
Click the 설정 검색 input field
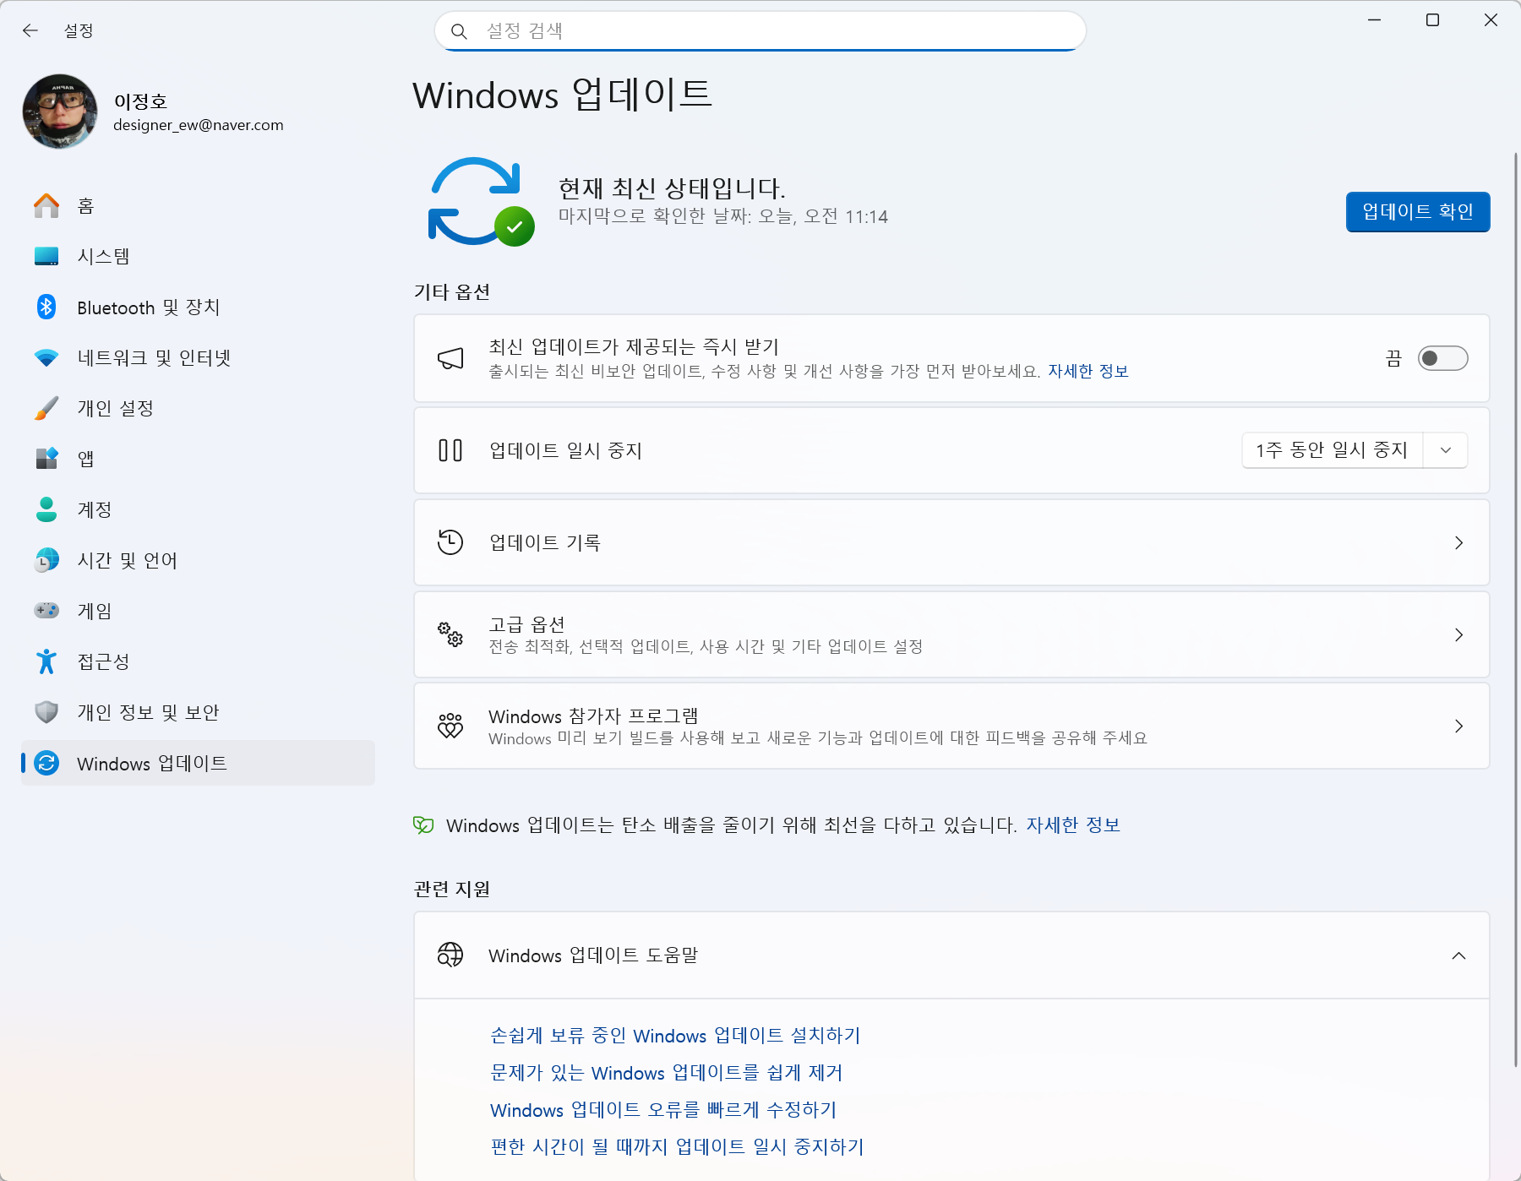pyautogui.click(x=760, y=31)
